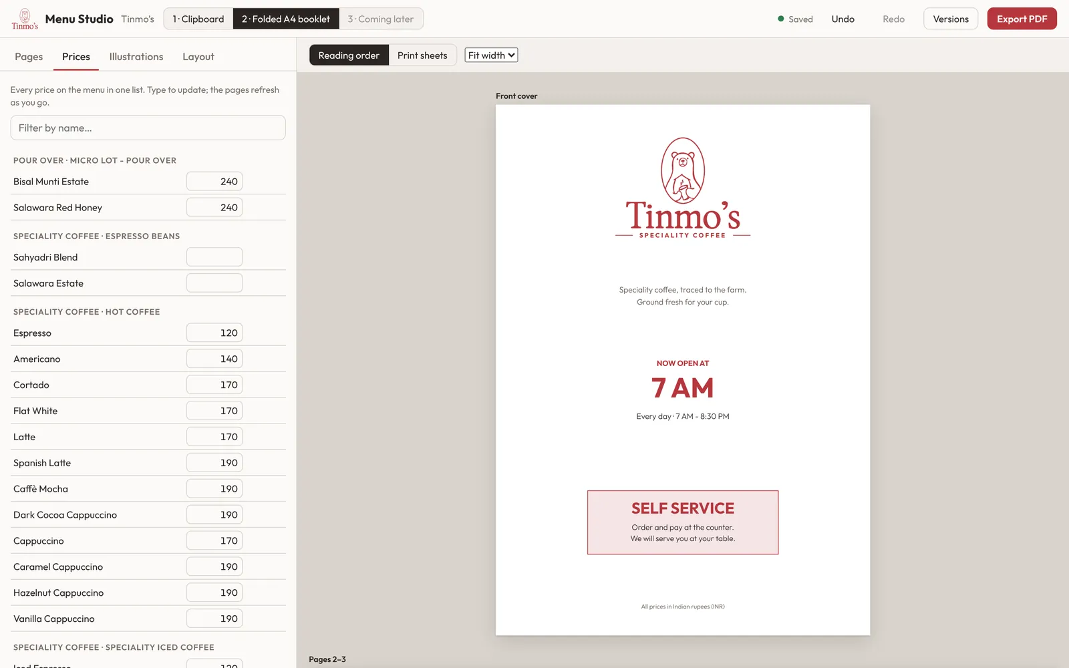Image resolution: width=1069 pixels, height=668 pixels.
Task: Open the Versions panel
Action: point(951,19)
